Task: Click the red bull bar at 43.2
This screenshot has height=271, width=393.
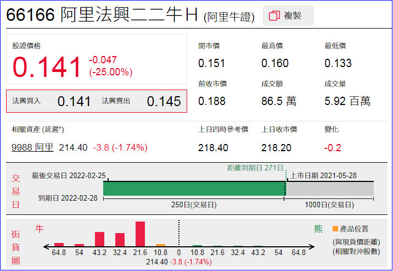Action: coord(99,239)
